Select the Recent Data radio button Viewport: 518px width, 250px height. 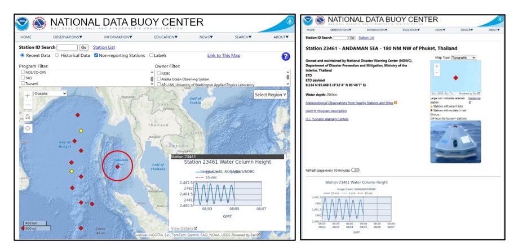[23, 55]
